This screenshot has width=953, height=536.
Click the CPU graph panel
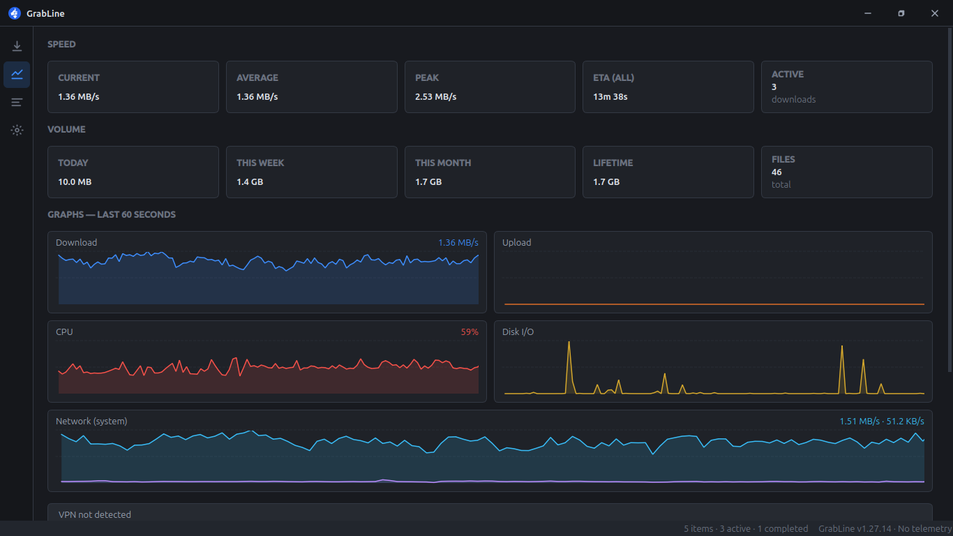point(267,362)
